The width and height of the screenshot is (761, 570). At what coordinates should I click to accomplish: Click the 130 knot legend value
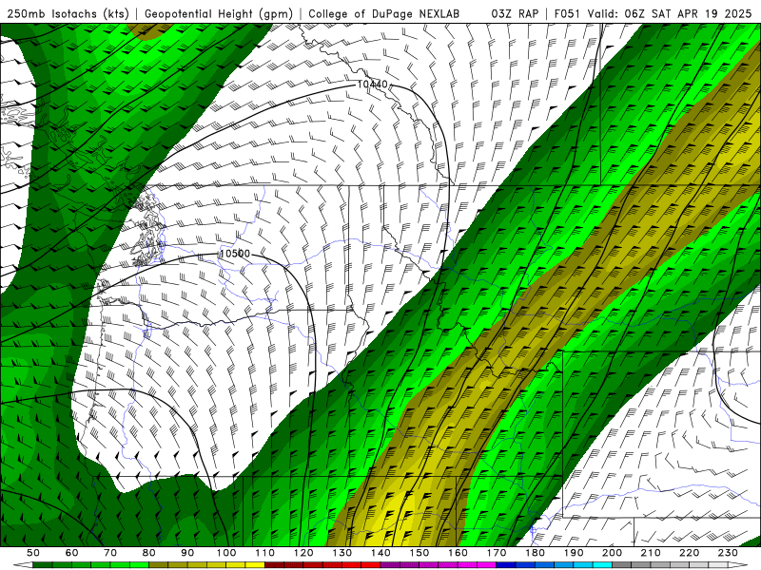point(342,553)
